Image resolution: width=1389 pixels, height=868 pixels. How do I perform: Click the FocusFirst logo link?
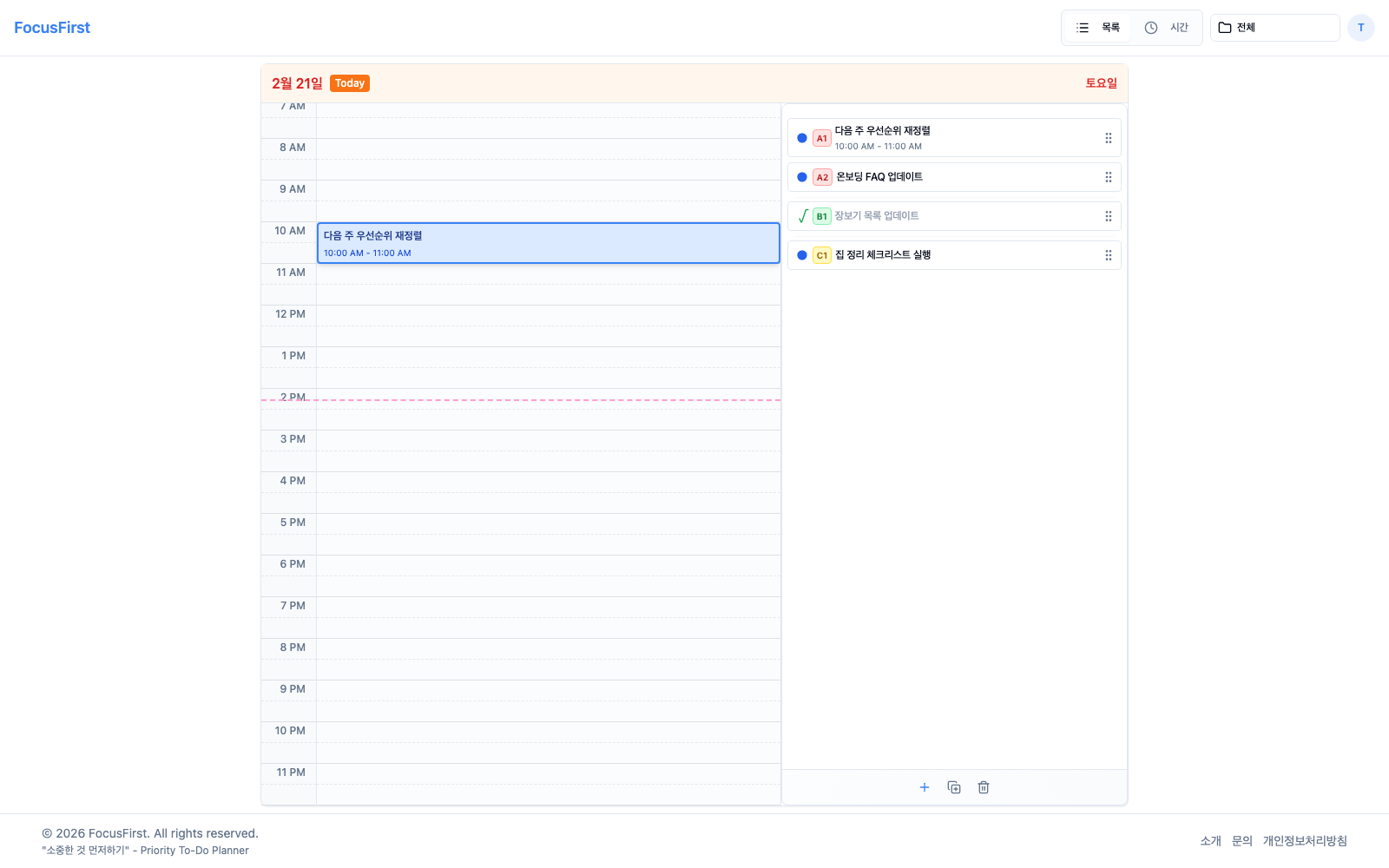point(52,28)
